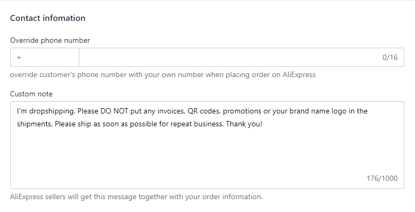Click empty space at bottom of Custom note box

point(185,158)
